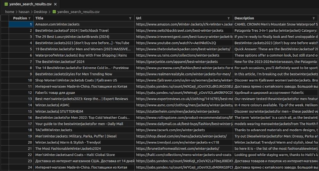Select the gearjunkie.com URL cell
Viewport: 319px width, 171px height.
click(x=183, y=61)
